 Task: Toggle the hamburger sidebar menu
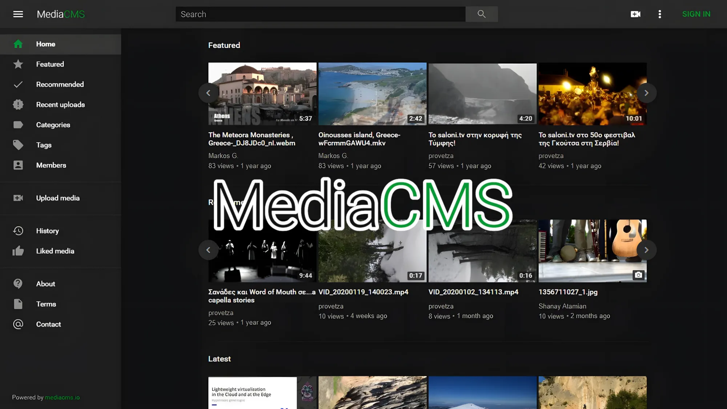coord(18,14)
